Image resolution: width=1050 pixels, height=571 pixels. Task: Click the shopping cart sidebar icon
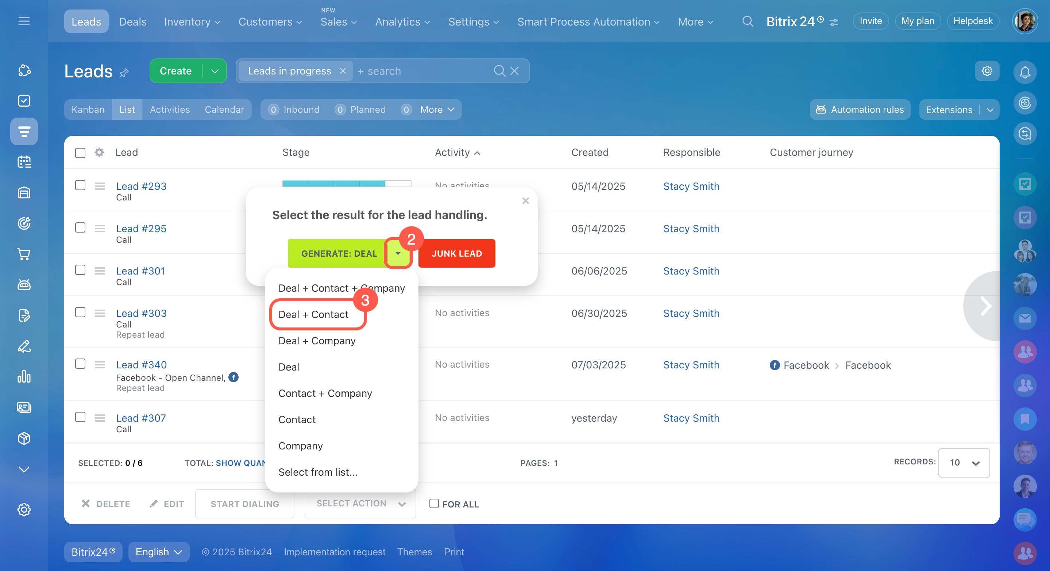(24, 254)
